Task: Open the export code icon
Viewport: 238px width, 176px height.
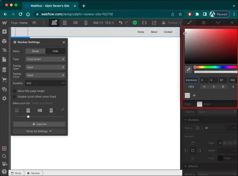Action: click(144, 23)
